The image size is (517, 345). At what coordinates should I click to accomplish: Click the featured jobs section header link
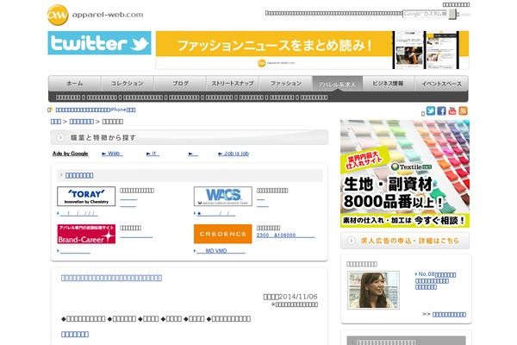click(79, 175)
